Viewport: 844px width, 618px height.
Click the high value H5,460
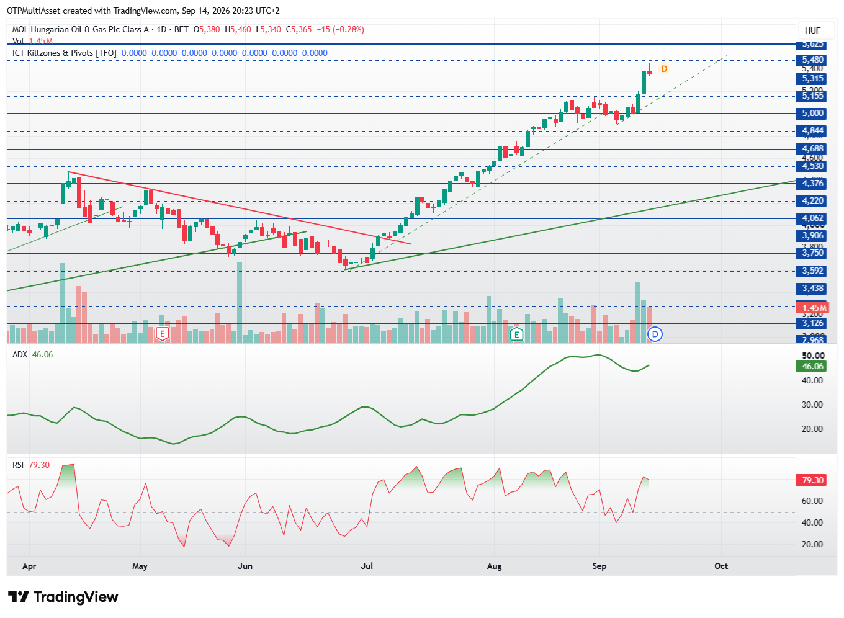pyautogui.click(x=238, y=29)
